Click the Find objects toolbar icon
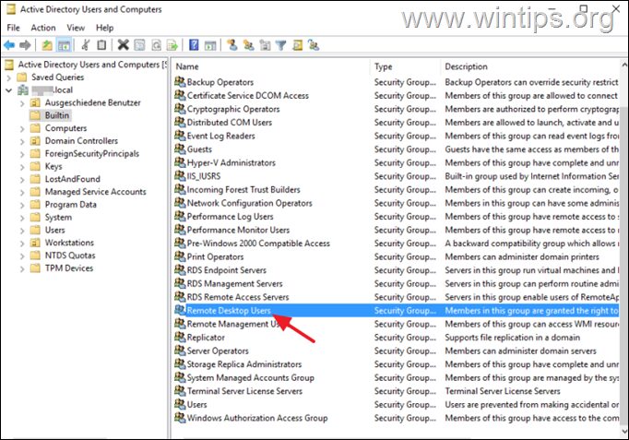629x440 pixels. click(297, 45)
